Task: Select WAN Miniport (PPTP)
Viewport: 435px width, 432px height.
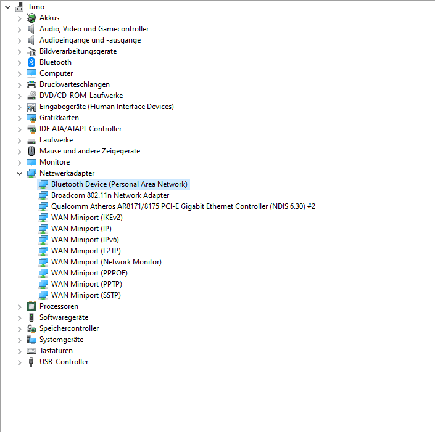Action: point(86,284)
